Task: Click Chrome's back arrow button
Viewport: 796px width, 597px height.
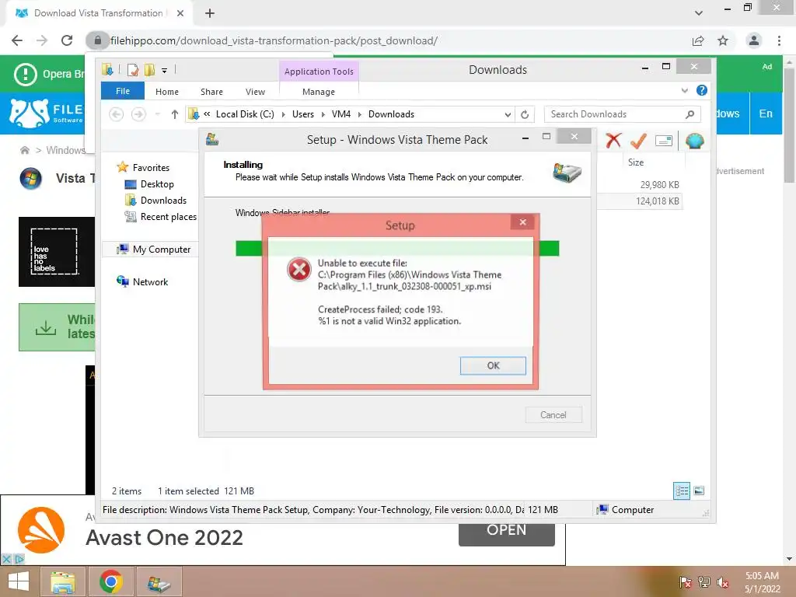Action: click(17, 40)
